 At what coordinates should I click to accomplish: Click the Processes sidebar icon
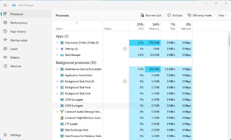coord(5,14)
